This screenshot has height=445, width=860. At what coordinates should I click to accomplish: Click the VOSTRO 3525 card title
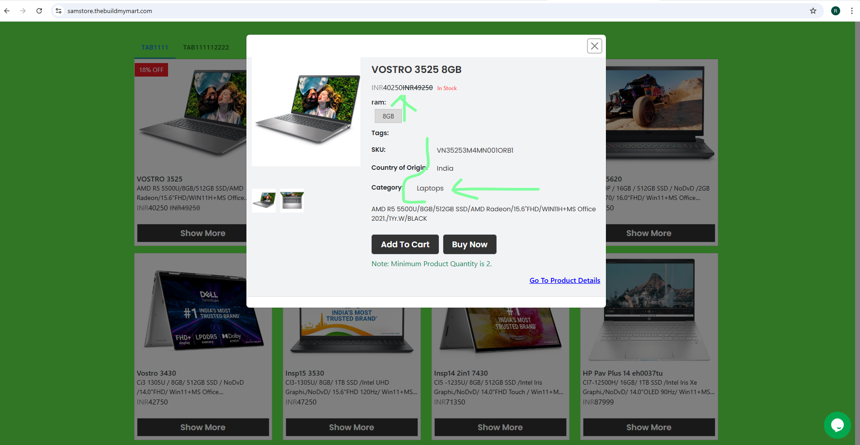[159, 179]
